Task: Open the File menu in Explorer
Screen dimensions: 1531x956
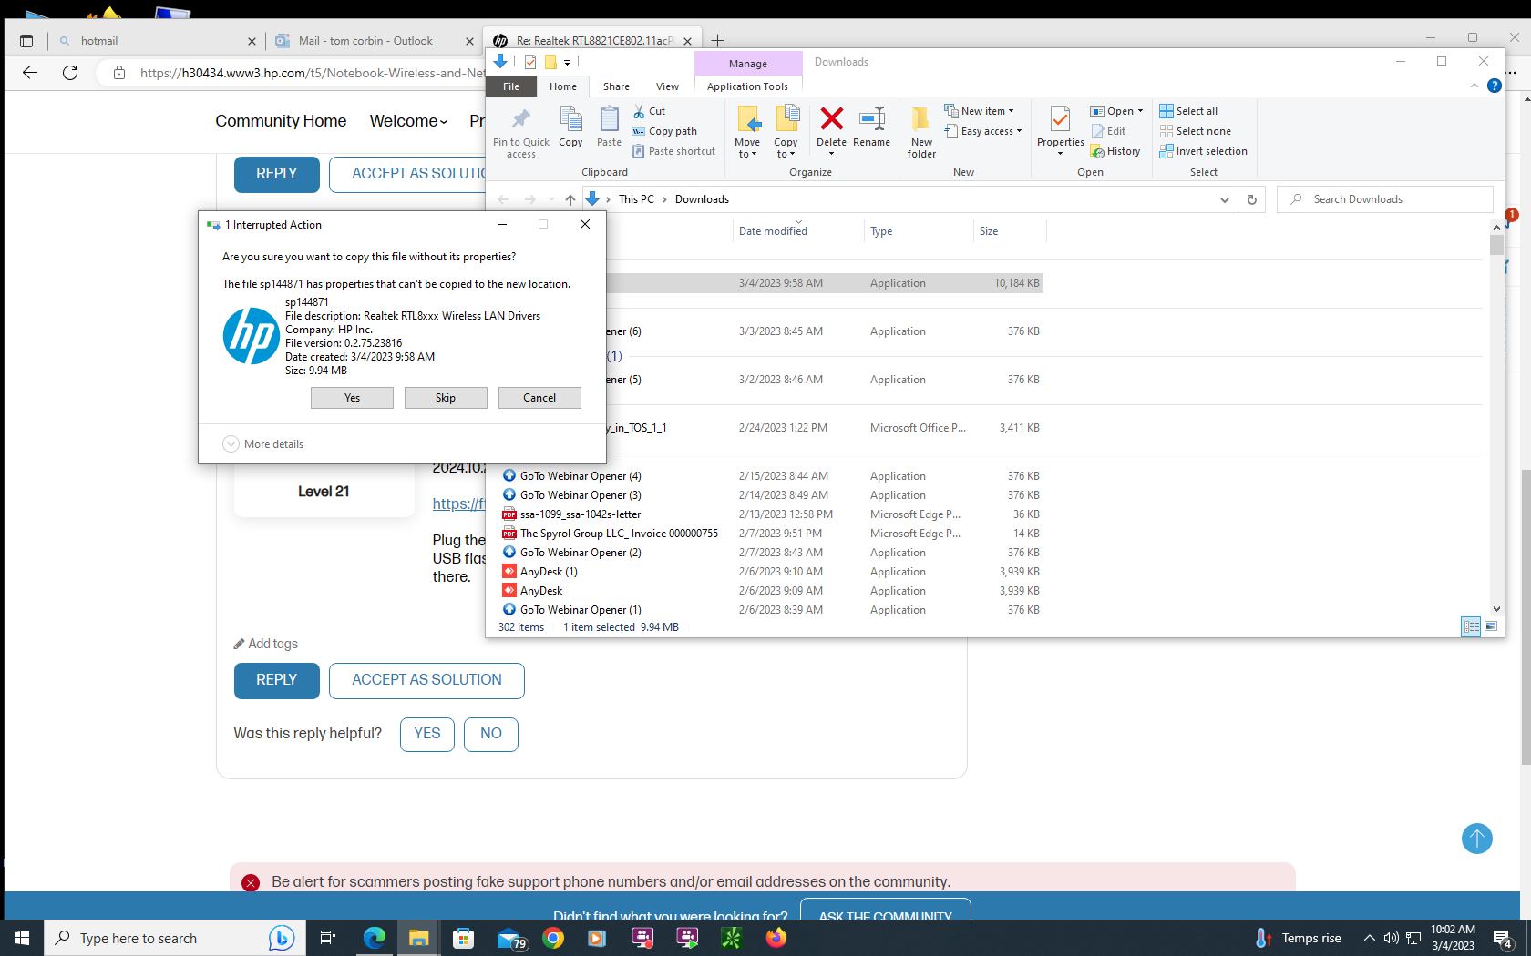Action: point(510,86)
